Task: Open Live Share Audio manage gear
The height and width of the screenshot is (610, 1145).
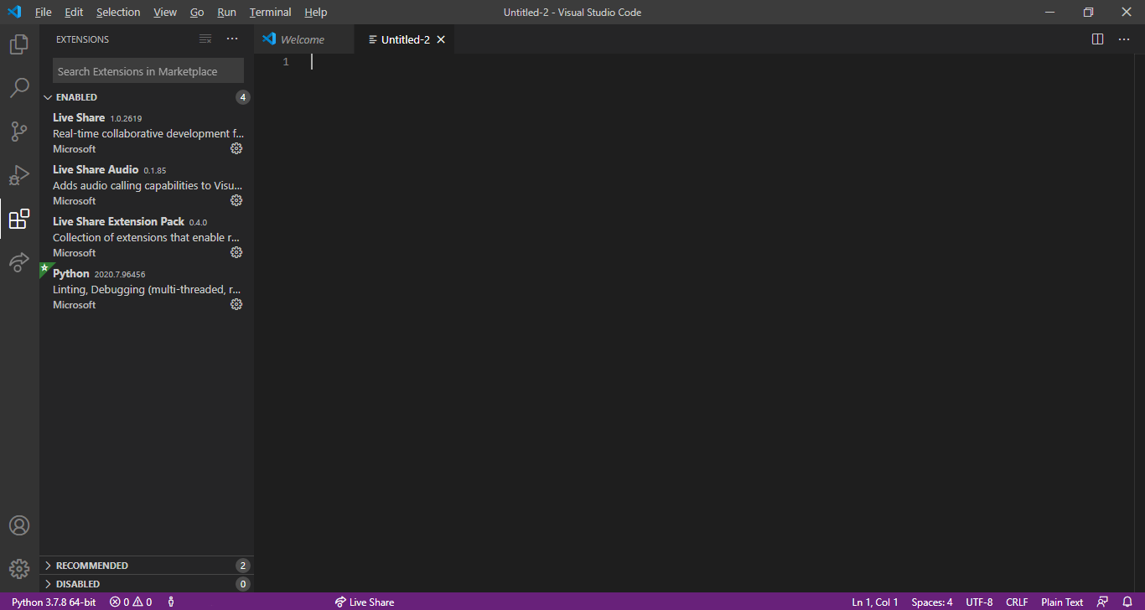Action: [x=236, y=200]
